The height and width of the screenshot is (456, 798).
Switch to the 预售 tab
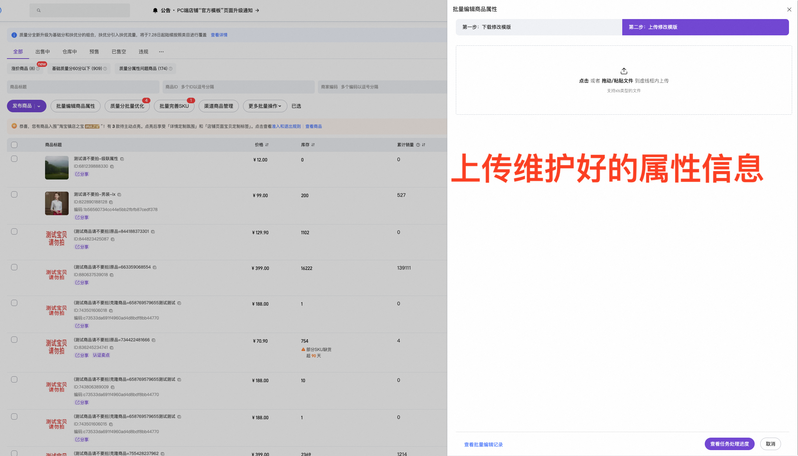coord(94,52)
